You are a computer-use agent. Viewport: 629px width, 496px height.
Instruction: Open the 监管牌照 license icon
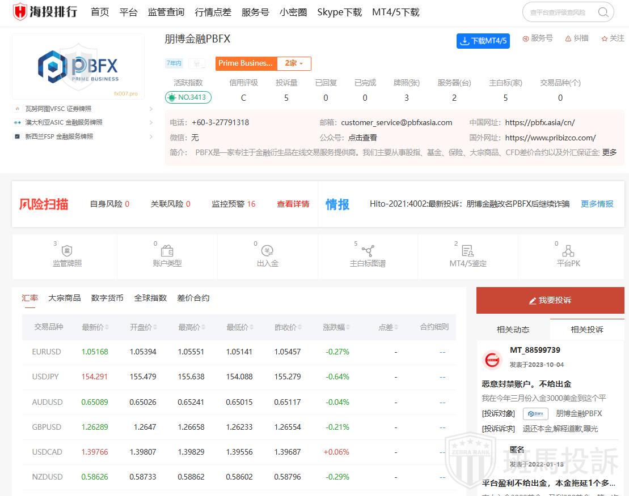tap(67, 251)
